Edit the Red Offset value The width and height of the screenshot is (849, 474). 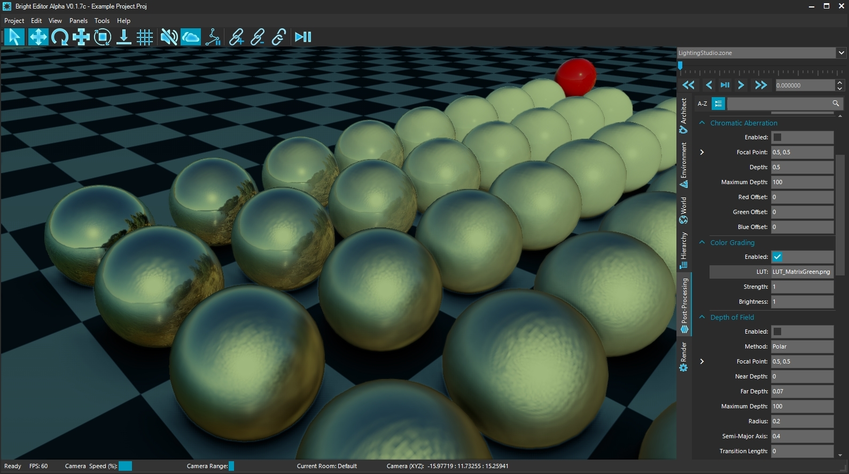point(802,197)
